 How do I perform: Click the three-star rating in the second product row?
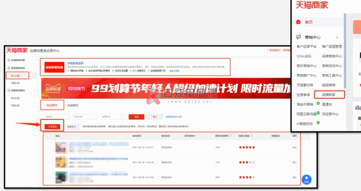[x=247, y=162]
